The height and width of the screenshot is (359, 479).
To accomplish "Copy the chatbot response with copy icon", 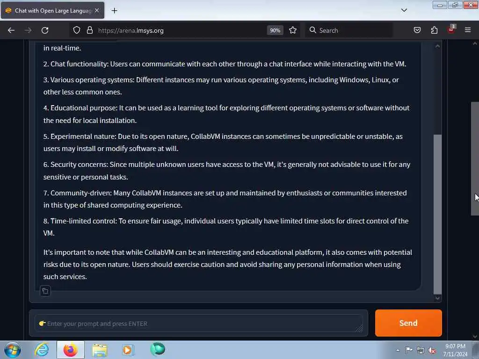I will (45, 291).
